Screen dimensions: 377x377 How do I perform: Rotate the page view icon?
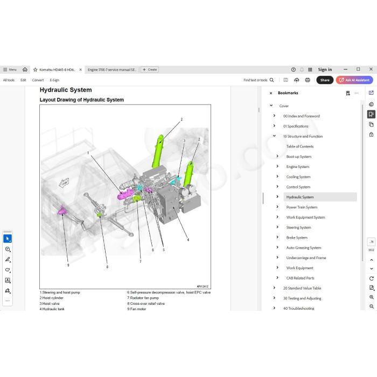[x=372, y=278]
